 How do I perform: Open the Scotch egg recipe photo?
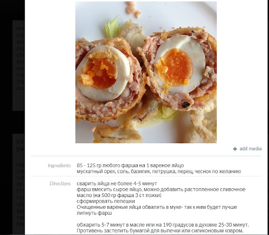click(146, 72)
